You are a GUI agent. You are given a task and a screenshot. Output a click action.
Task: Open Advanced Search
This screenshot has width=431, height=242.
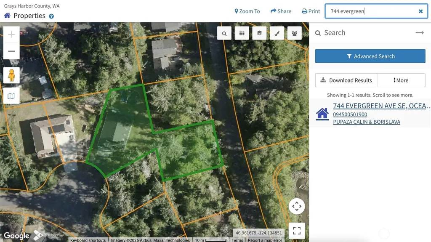[x=370, y=56]
